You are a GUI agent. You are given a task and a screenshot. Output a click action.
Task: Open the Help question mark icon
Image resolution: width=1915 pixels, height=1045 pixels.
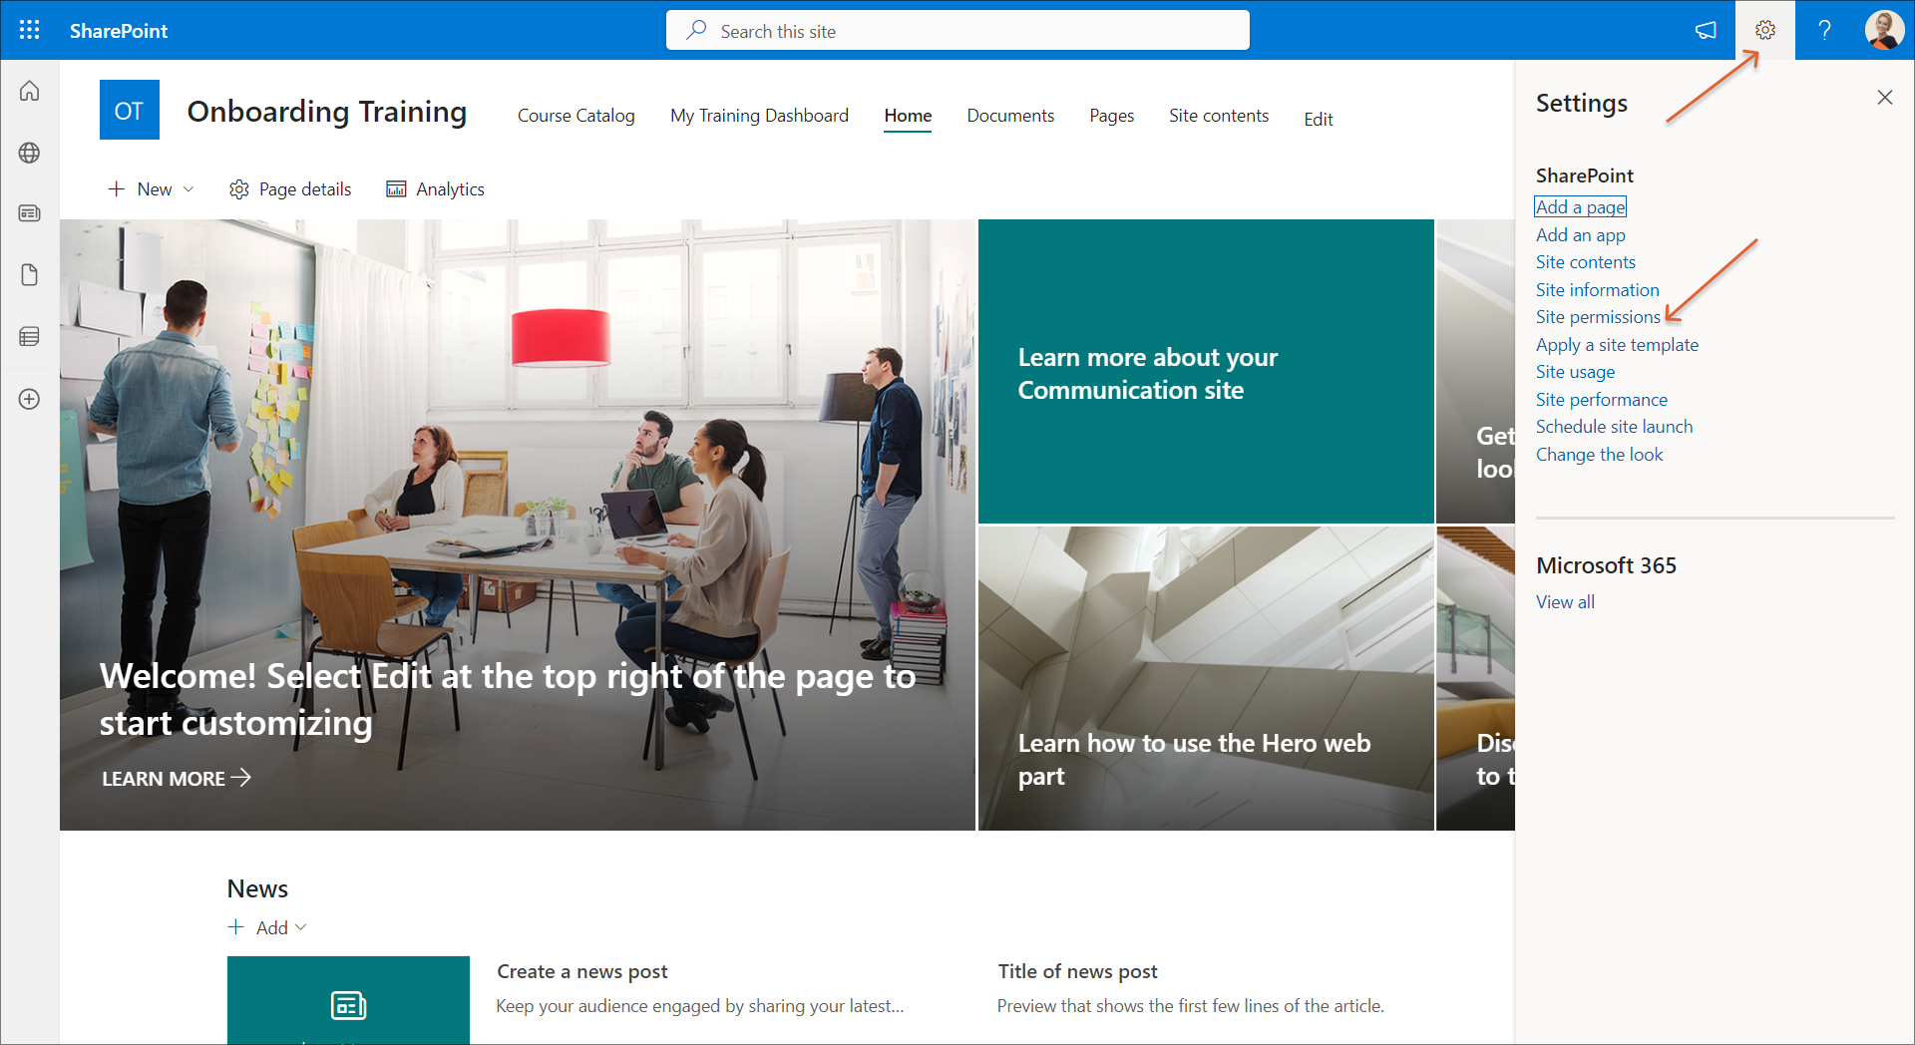[x=1824, y=30]
